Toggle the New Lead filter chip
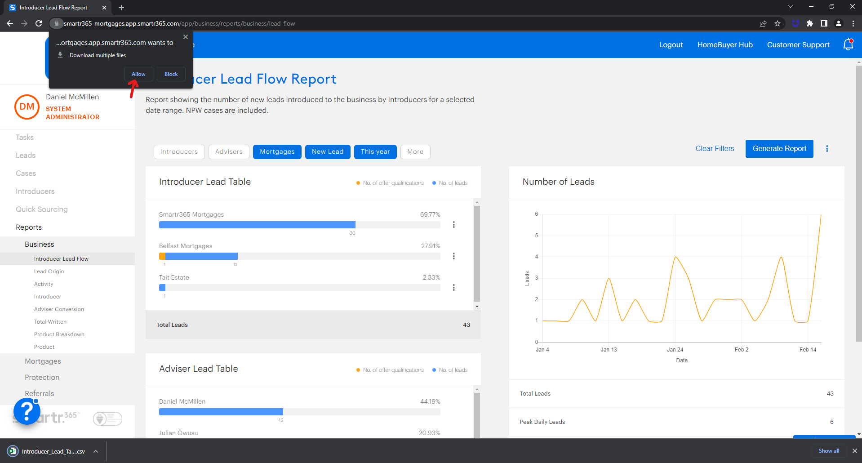 coord(328,152)
